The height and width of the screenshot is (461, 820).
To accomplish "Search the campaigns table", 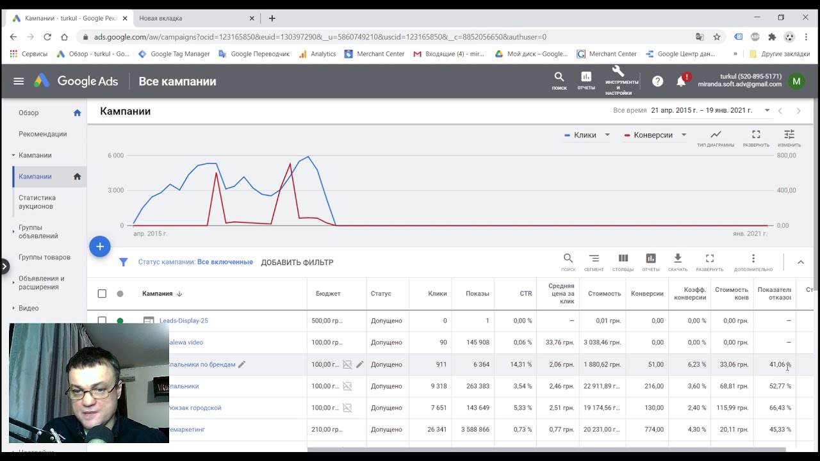I will point(568,262).
